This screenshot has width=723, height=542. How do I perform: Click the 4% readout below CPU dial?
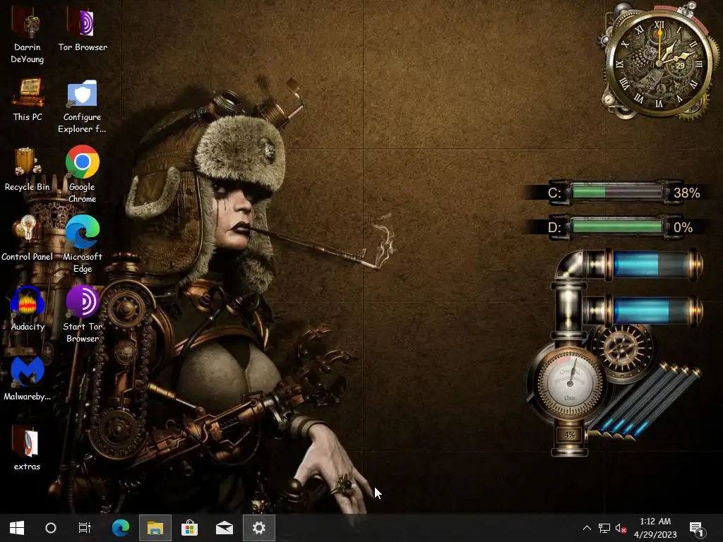570,435
